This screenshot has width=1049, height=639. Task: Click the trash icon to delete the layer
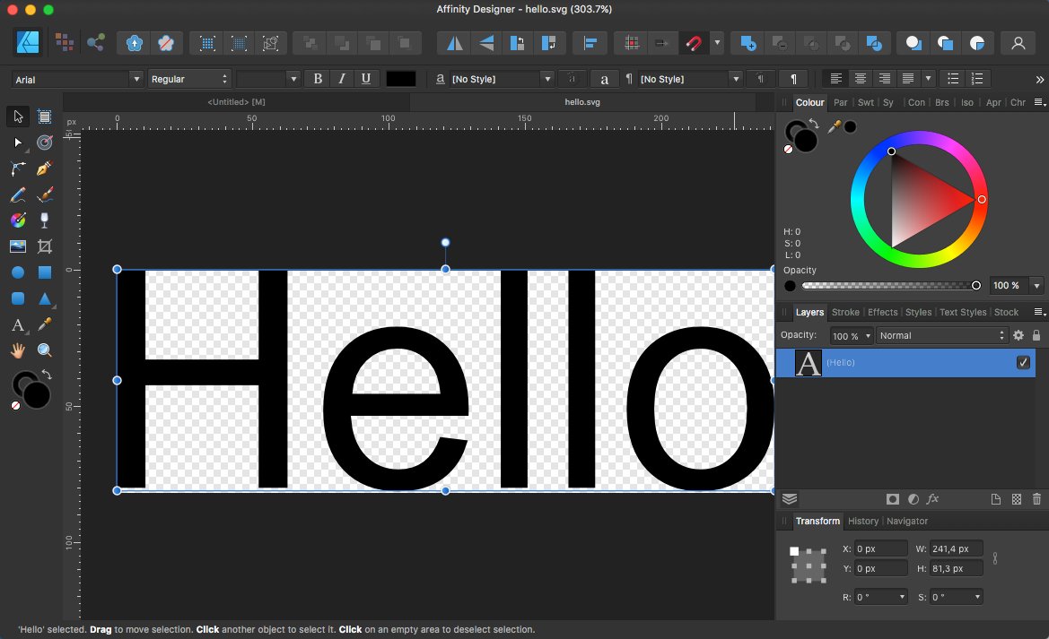tap(1036, 499)
